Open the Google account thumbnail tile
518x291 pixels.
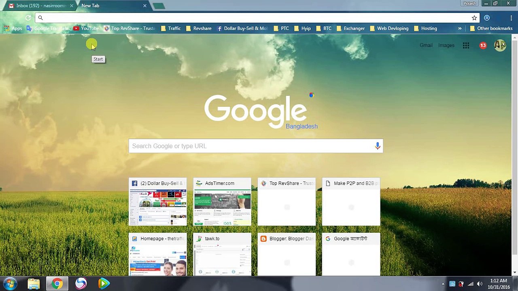pyautogui.click(x=351, y=255)
